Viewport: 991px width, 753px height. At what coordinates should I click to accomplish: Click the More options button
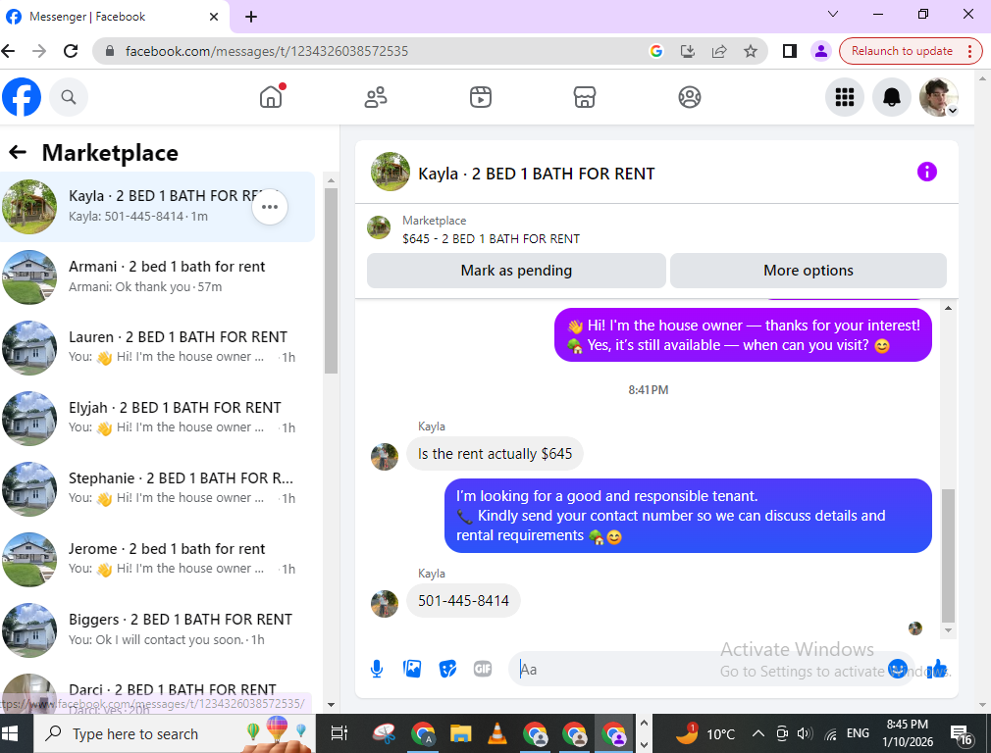click(x=808, y=271)
